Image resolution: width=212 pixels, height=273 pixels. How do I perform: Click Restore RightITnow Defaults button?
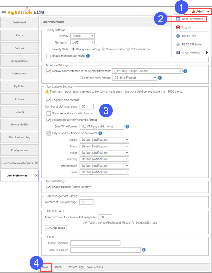pyautogui.click(x=85, y=267)
